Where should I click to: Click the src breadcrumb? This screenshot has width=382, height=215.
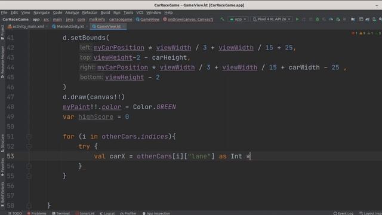click(x=47, y=19)
